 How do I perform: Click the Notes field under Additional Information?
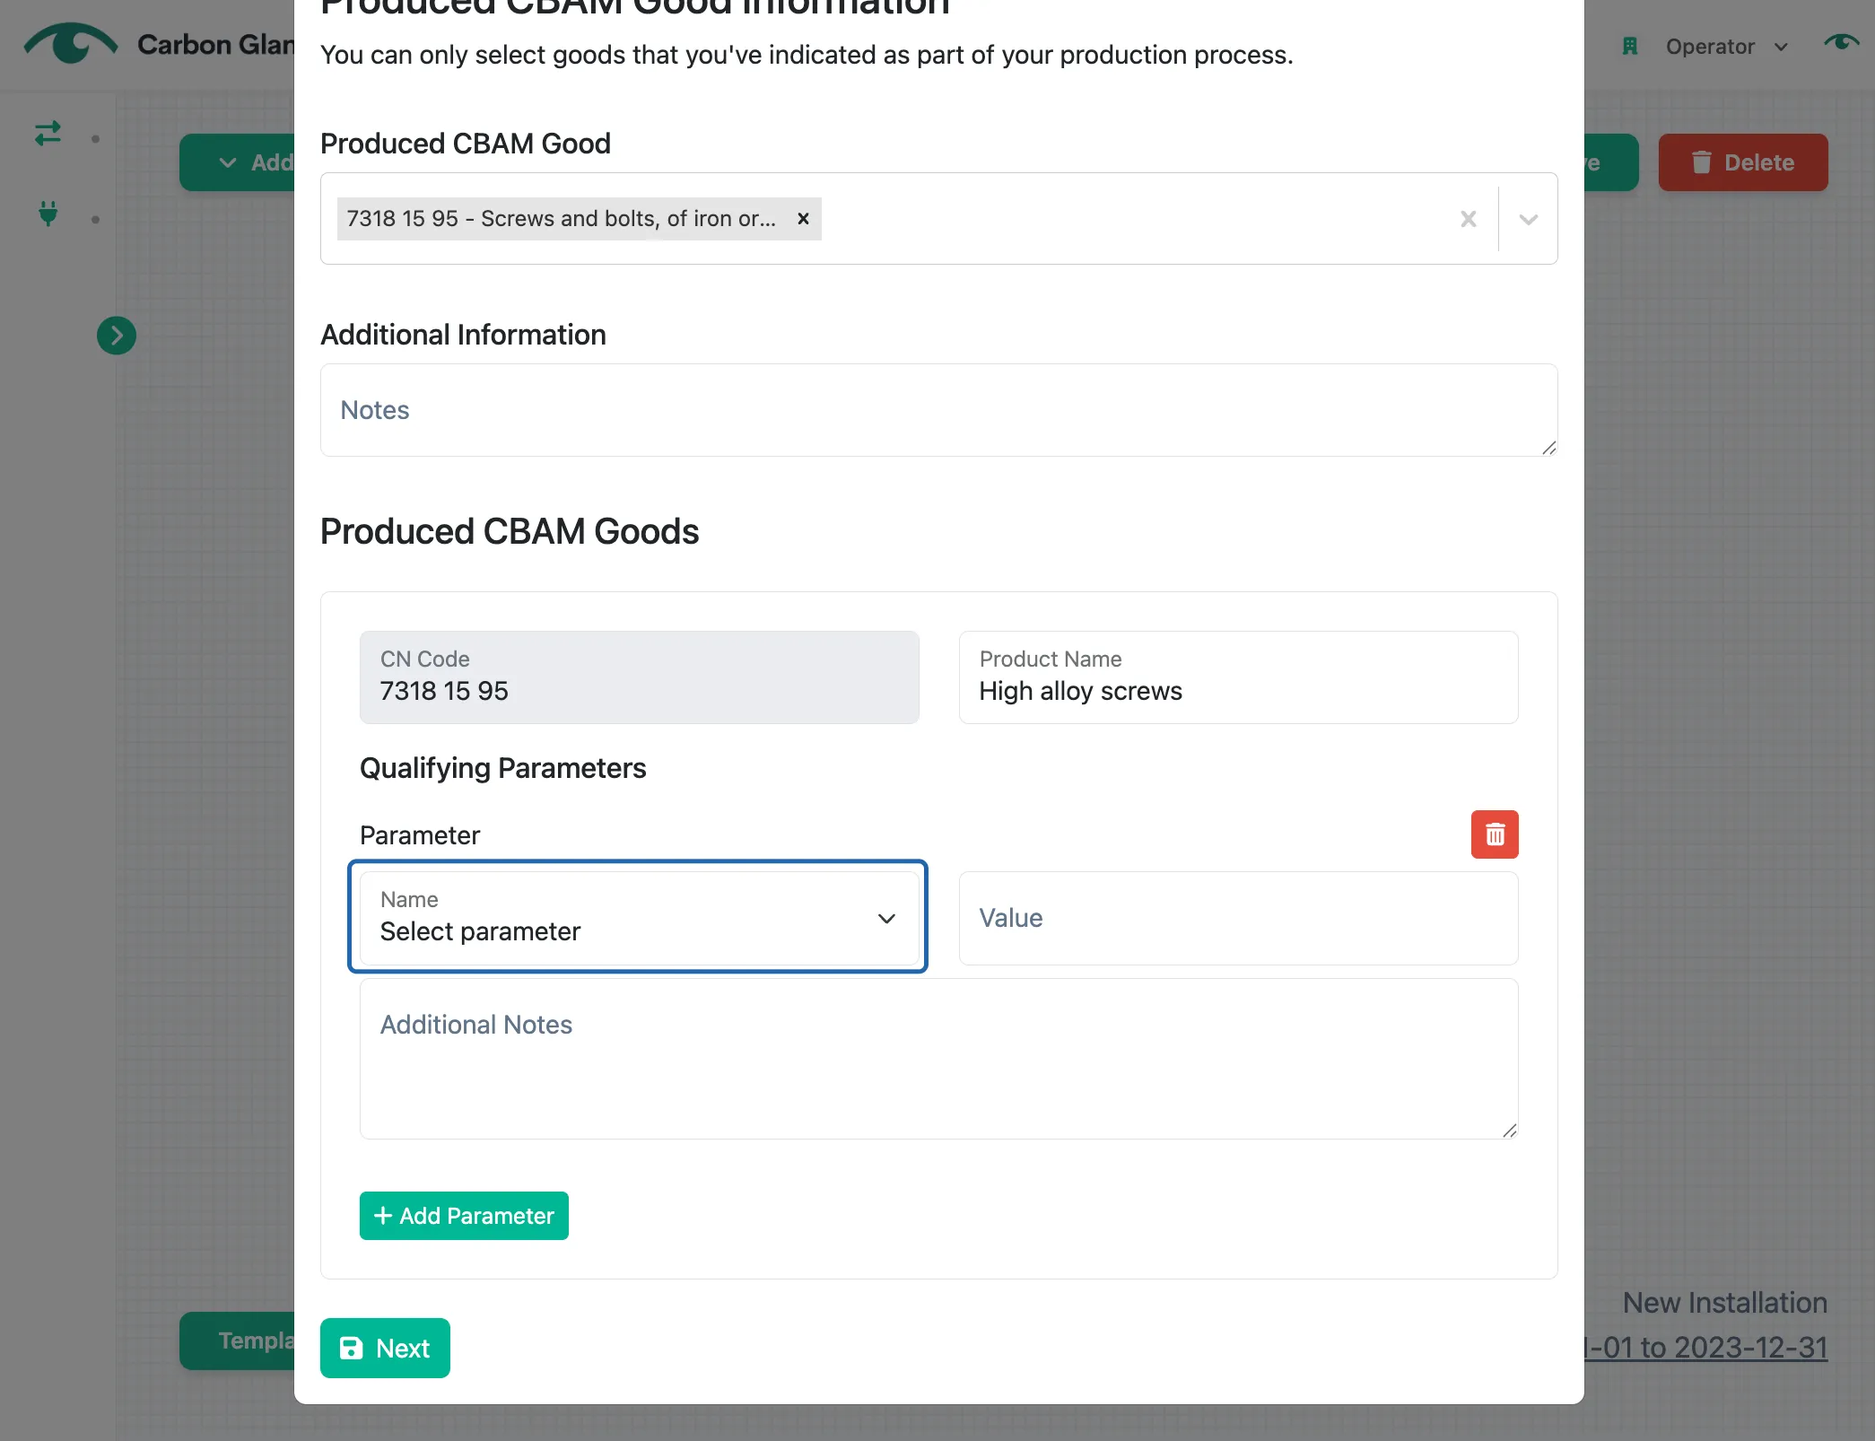point(938,410)
